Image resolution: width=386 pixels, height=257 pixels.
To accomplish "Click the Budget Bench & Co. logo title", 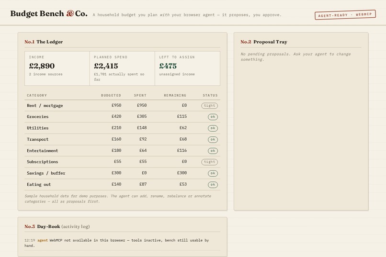I will pyautogui.click(x=49, y=13).
